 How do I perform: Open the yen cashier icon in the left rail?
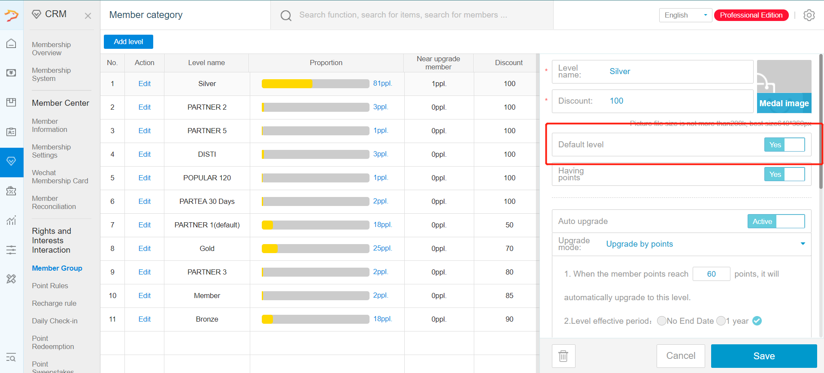coord(11,73)
